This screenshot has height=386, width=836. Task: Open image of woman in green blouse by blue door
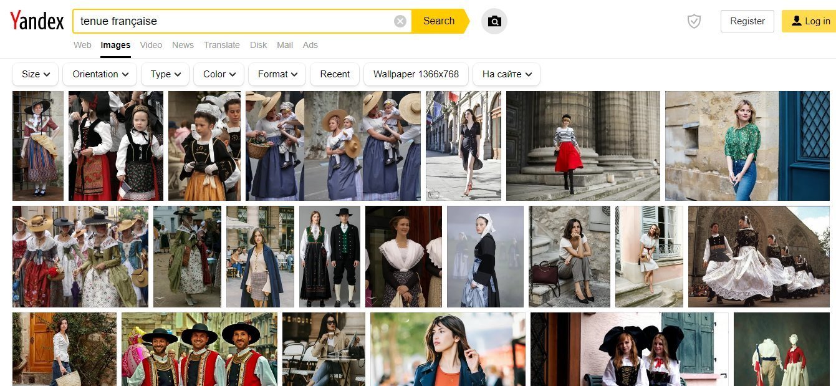[x=747, y=146]
